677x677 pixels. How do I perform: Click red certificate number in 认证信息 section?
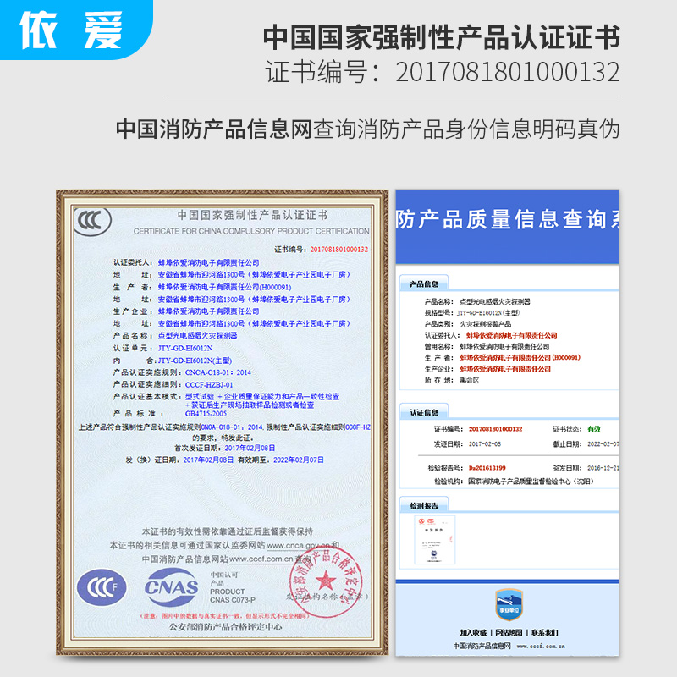click(495, 429)
